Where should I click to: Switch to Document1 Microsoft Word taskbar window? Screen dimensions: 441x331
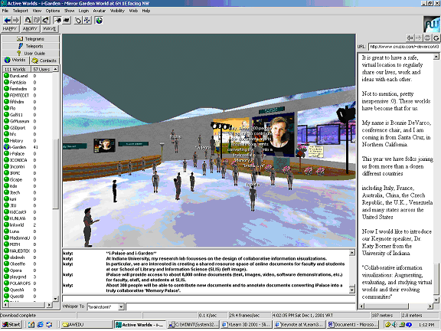coord(353,325)
